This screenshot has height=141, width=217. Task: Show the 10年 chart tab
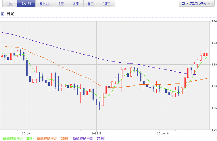point(107,3)
